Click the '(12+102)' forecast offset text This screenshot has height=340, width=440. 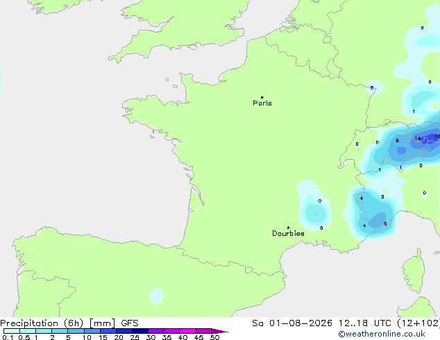(x=418, y=323)
